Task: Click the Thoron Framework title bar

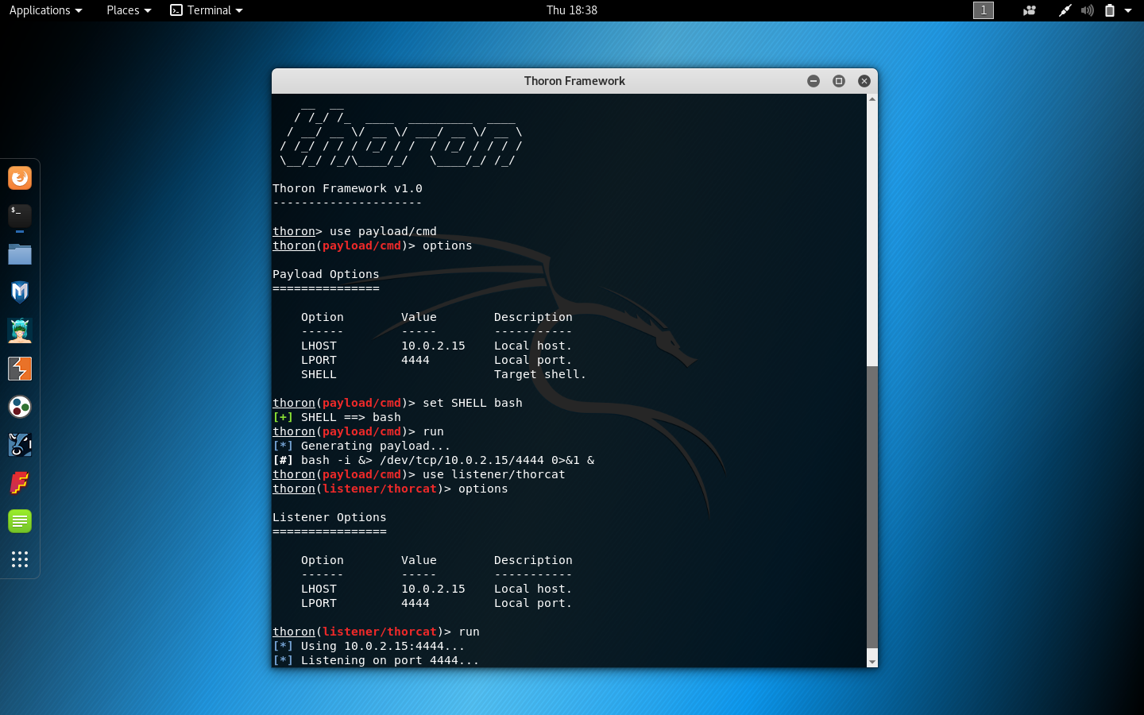Action: tap(574, 81)
